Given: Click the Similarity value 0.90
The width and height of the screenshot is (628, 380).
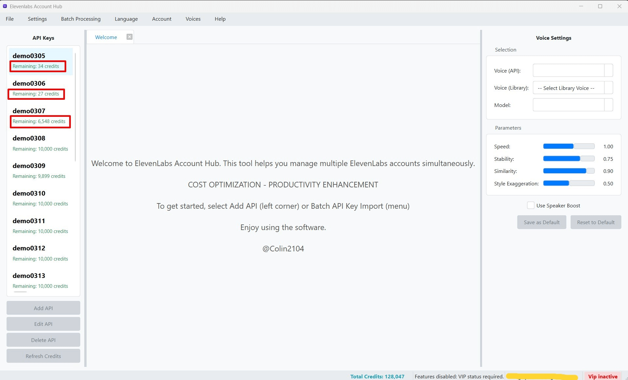Looking at the screenshot, I should click(608, 171).
